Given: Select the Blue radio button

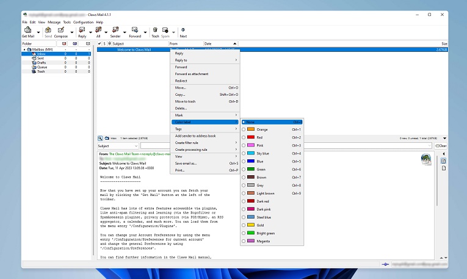Looking at the screenshot, I should click(244, 161).
